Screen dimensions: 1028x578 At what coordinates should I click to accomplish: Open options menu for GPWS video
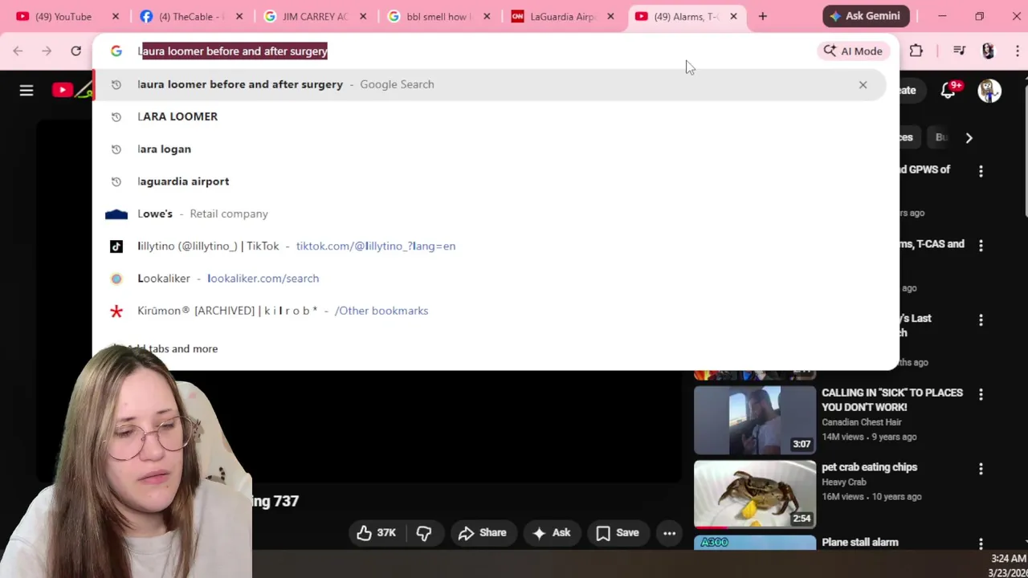tap(981, 171)
